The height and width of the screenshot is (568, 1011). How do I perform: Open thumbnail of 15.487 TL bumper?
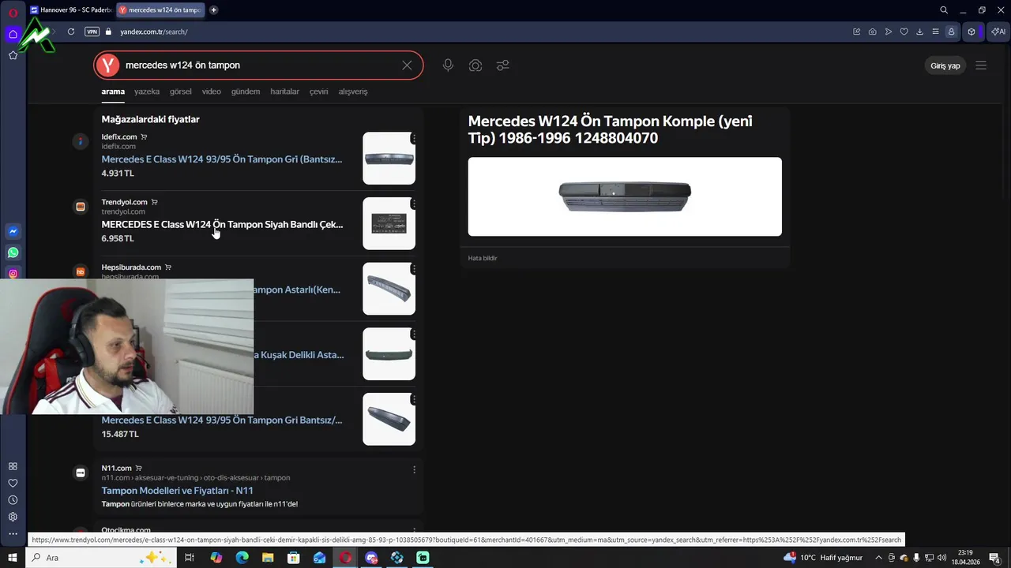coord(389,419)
